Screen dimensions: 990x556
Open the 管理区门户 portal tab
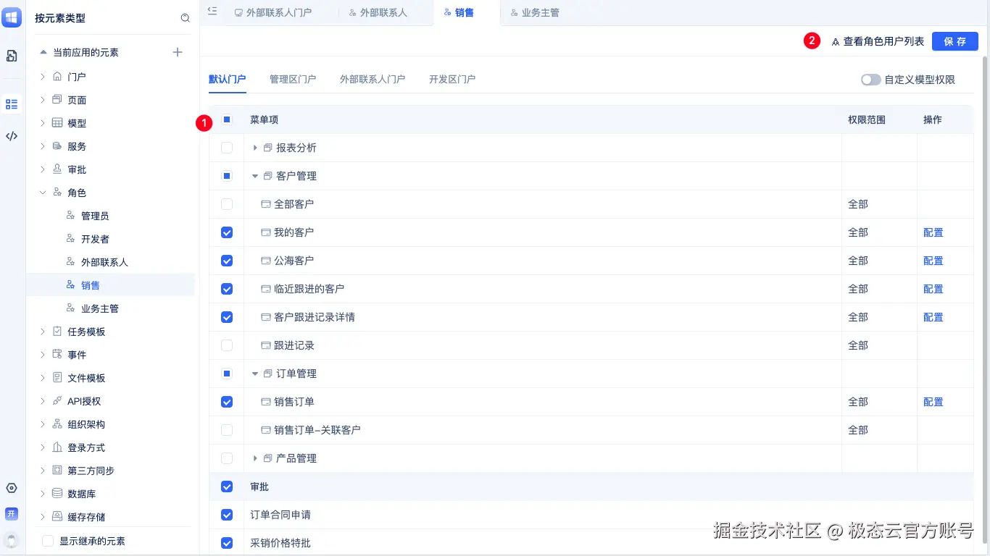coord(293,79)
